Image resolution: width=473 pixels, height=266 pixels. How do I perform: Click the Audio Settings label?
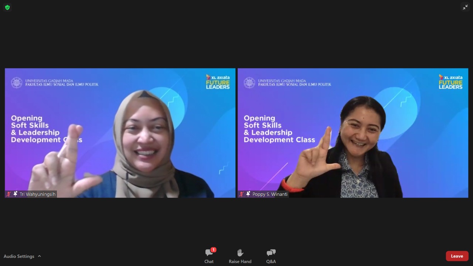pyautogui.click(x=19, y=256)
